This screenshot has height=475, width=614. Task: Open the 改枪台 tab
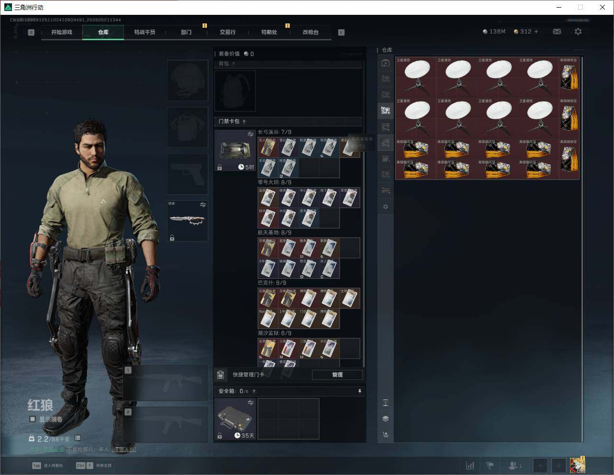310,32
